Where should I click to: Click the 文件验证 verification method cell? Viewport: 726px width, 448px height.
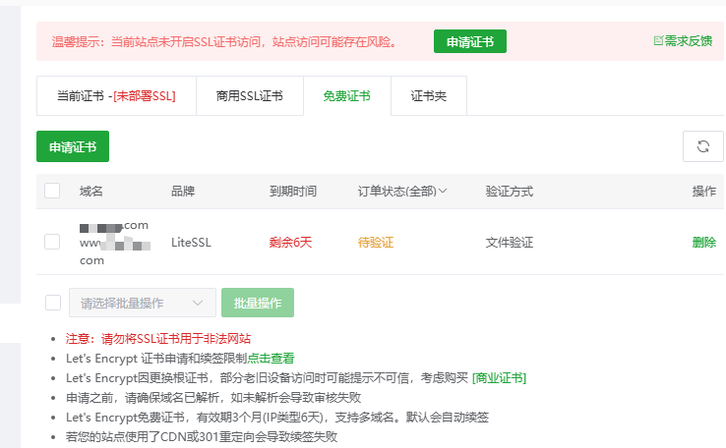click(x=510, y=242)
